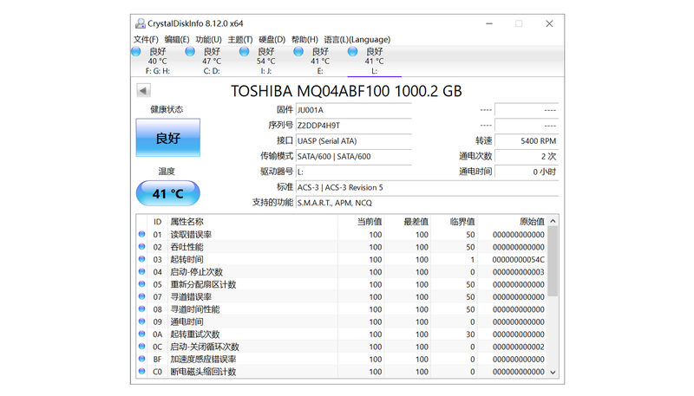694x396 pixels.
Task: Select the I: J: disk status orb
Action: click(x=245, y=52)
